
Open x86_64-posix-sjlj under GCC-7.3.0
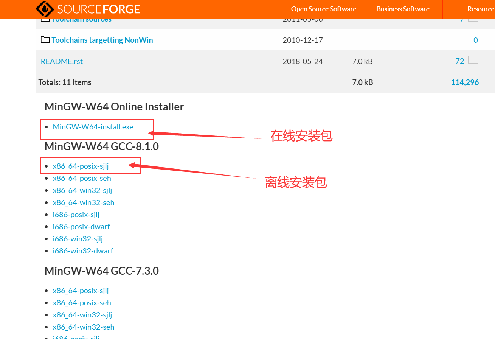coord(81,290)
